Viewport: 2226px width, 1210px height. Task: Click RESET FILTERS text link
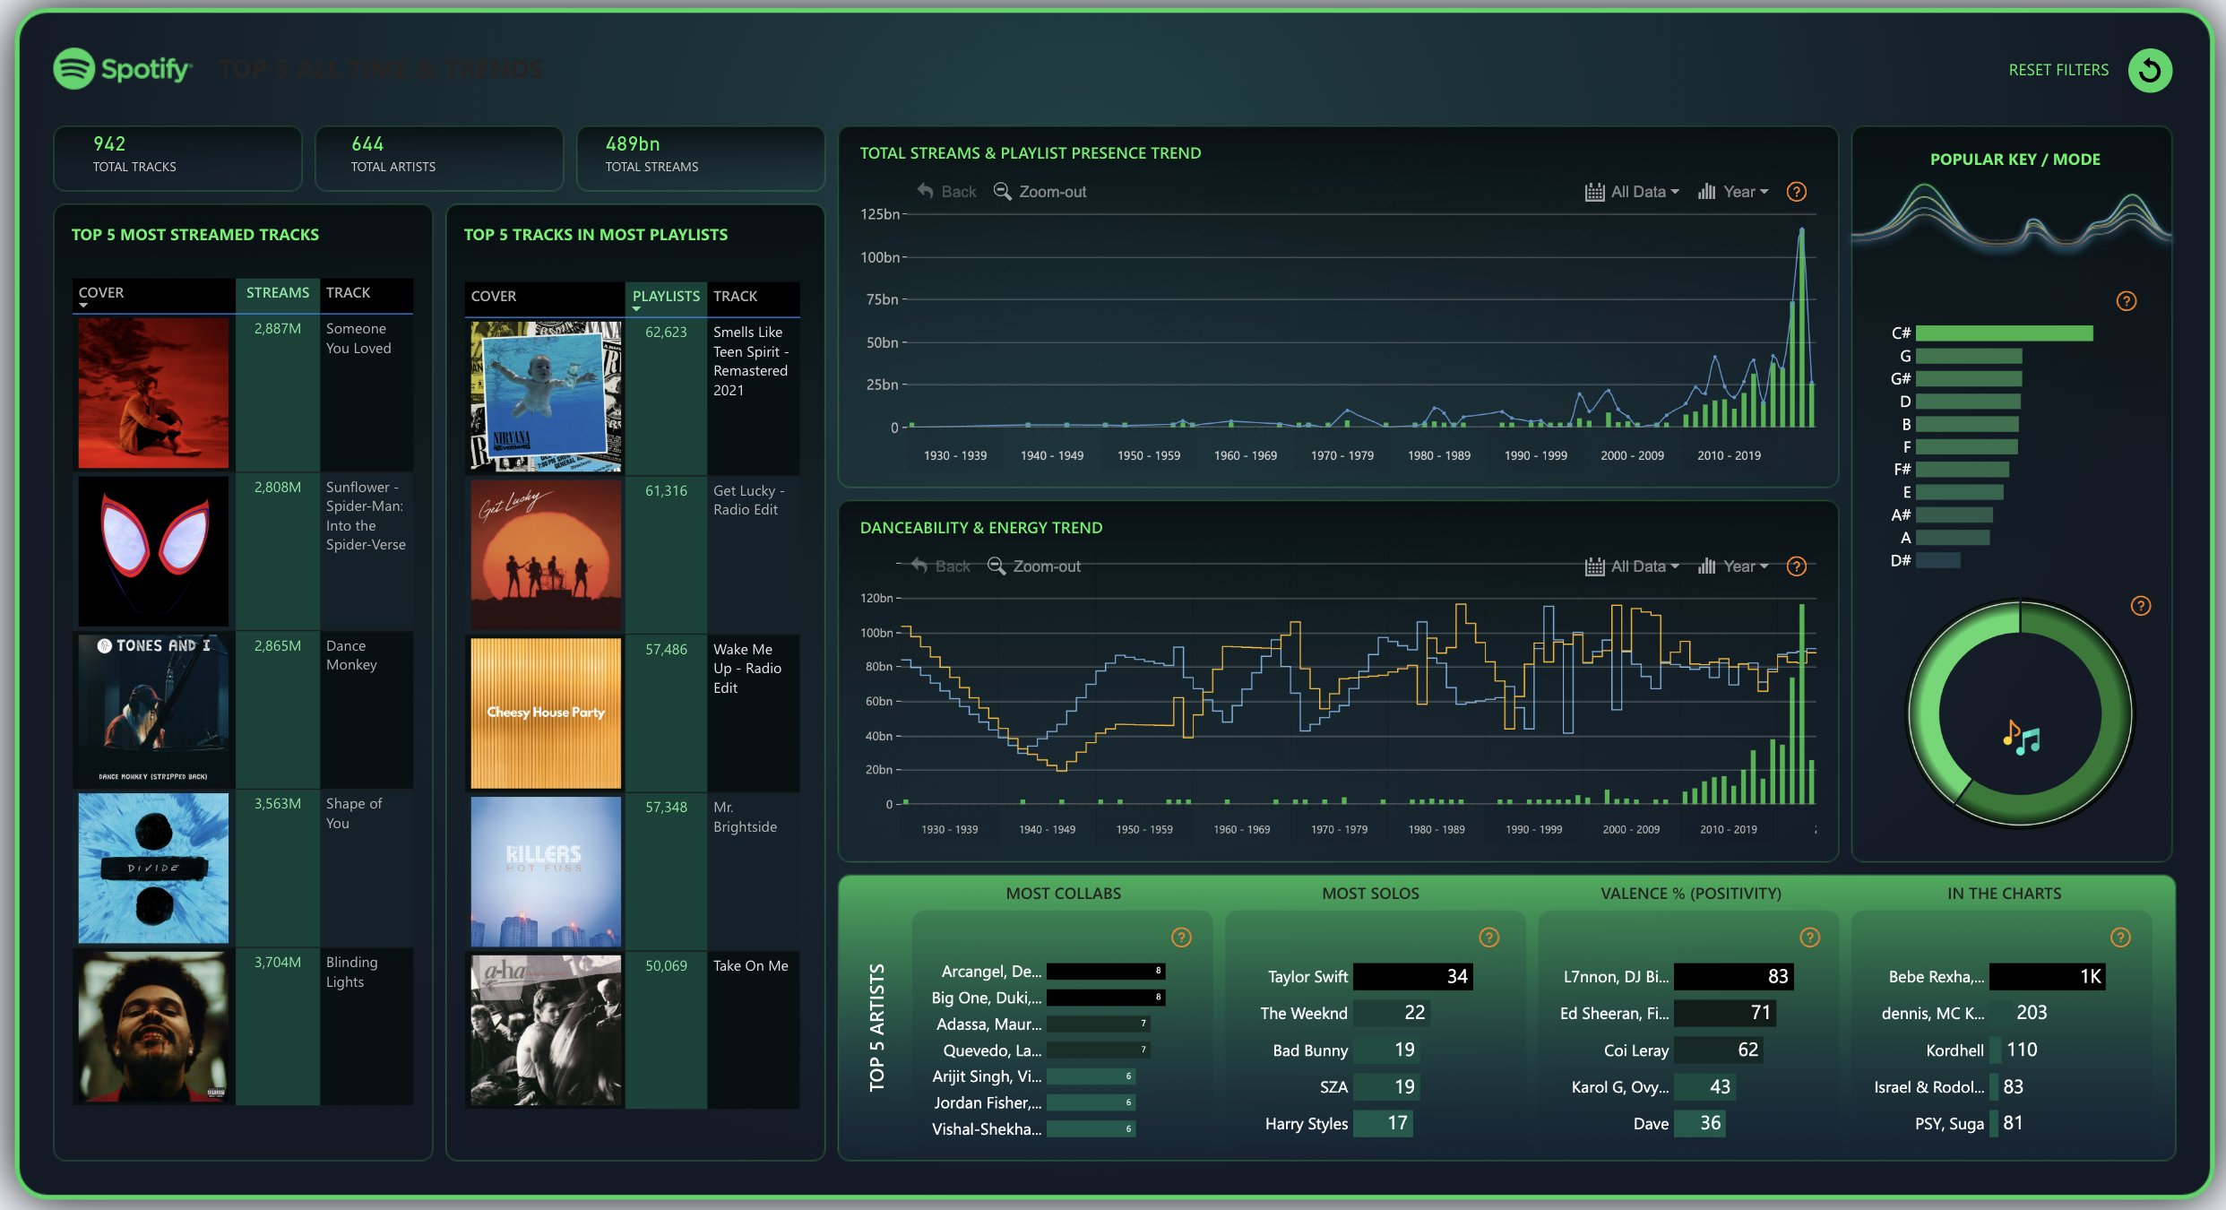(x=2058, y=70)
